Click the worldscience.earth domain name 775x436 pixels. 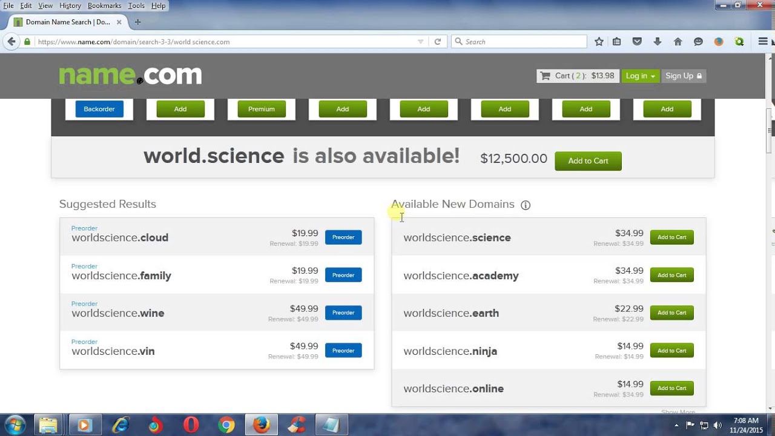[x=451, y=313]
